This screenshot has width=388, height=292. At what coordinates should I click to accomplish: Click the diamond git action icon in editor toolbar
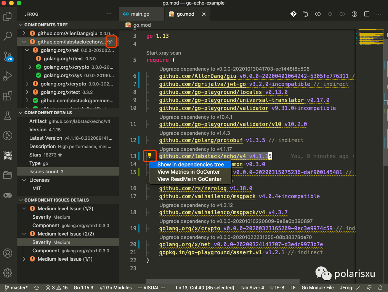coord(293,14)
